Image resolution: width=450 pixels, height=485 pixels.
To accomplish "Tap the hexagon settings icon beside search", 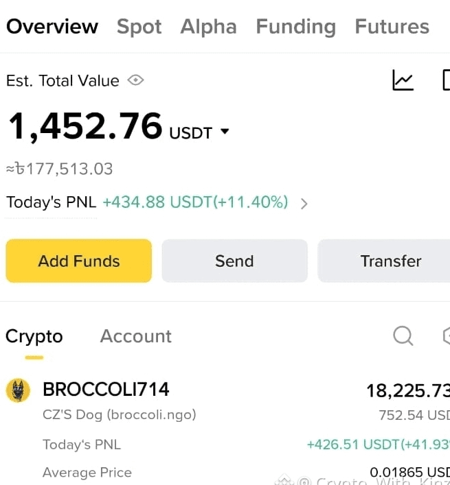I will (x=447, y=335).
